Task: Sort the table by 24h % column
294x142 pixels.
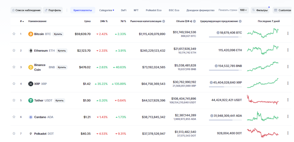Action: coord(104,21)
